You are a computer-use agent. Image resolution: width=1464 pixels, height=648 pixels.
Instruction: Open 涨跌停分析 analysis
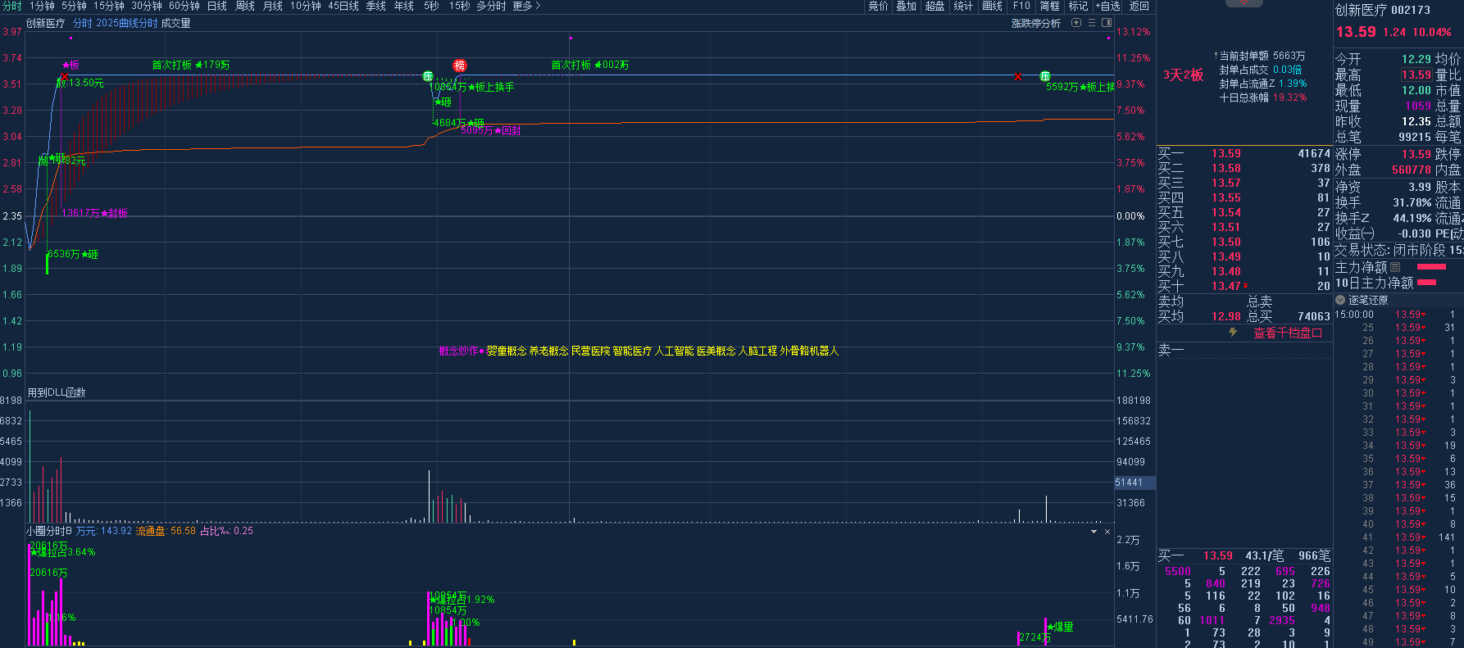click(x=1035, y=23)
